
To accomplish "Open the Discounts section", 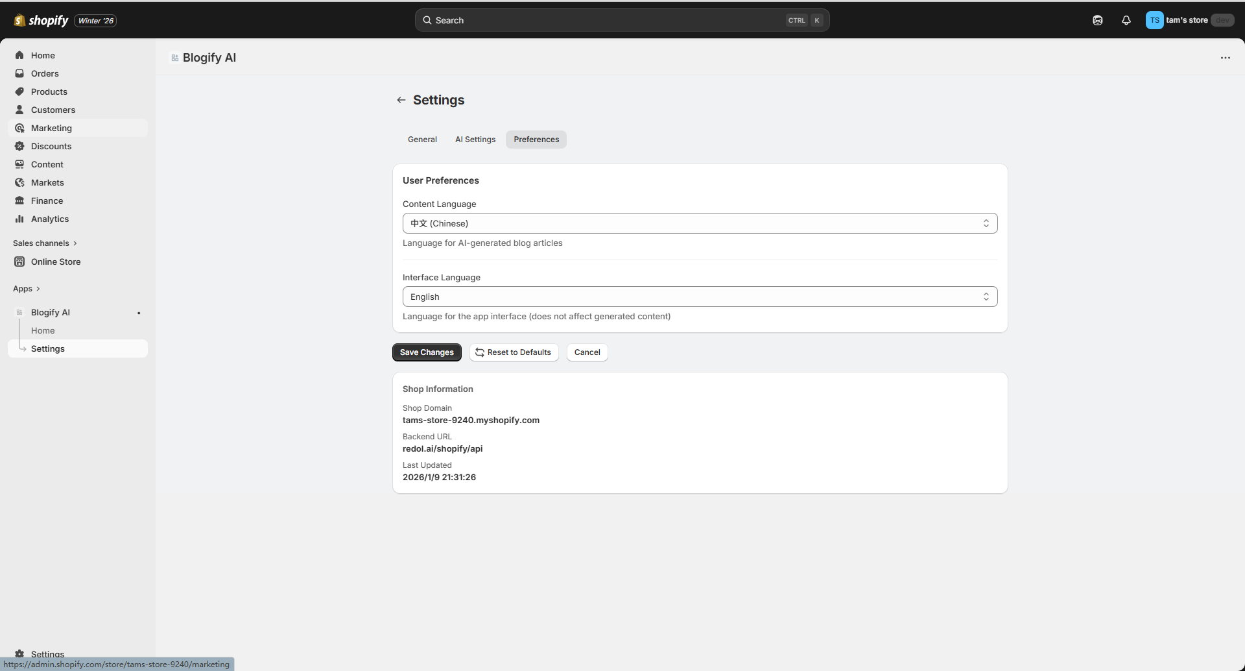I will point(51,146).
